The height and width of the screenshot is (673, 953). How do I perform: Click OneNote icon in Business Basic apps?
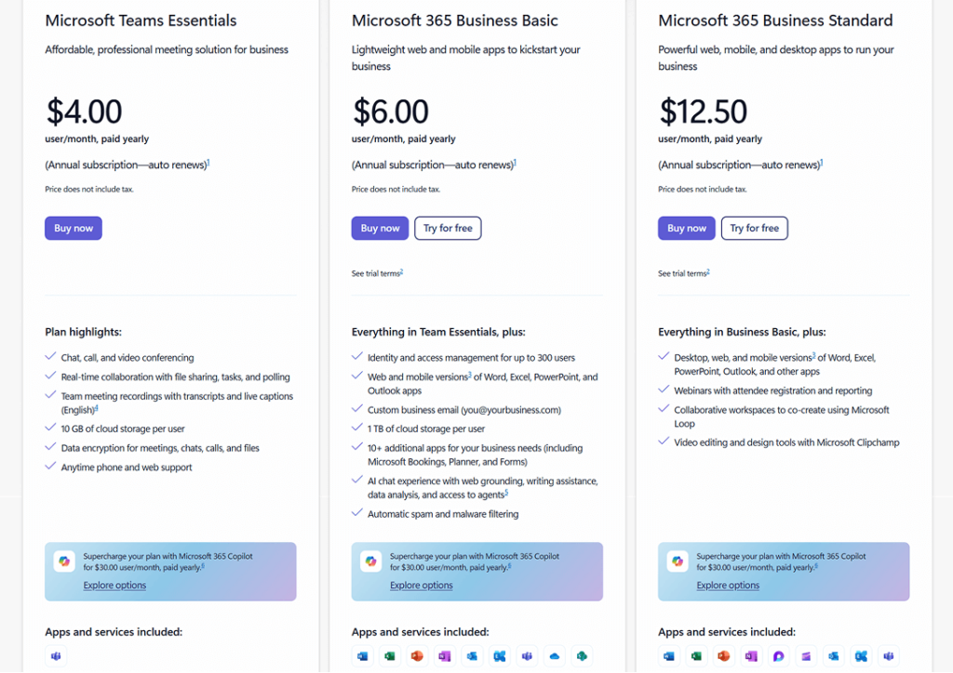(444, 656)
